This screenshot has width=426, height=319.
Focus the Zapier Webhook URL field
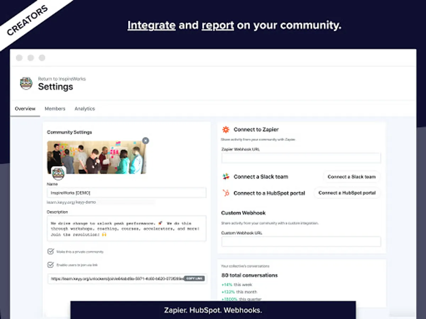[301, 158]
